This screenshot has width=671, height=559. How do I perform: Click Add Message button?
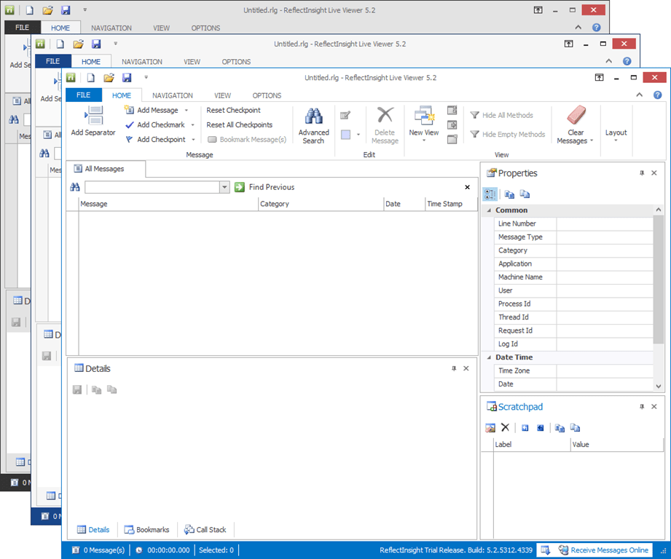pos(152,110)
